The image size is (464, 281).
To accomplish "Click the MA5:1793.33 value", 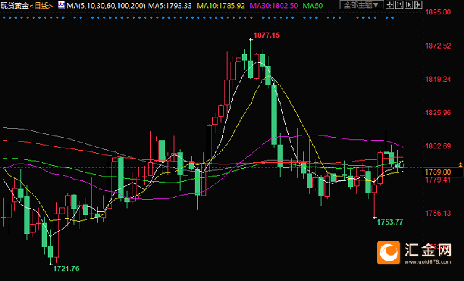I will tap(170, 6).
